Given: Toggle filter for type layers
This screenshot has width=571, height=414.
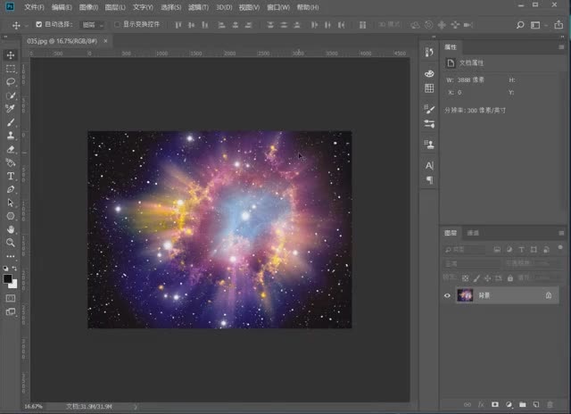Looking at the screenshot, I should [521, 250].
